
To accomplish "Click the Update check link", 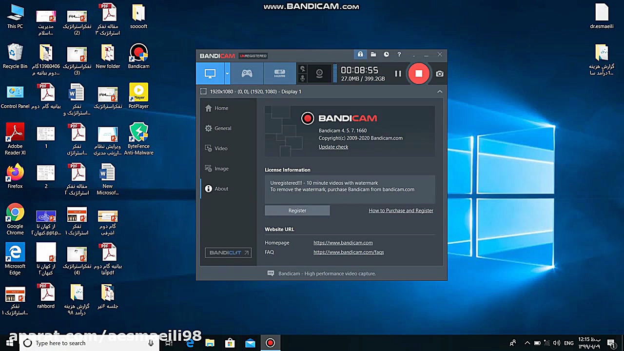I will (x=333, y=147).
